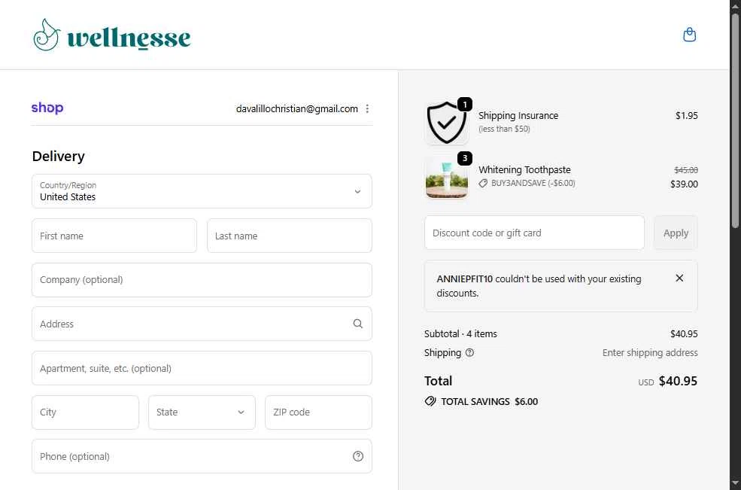This screenshot has height=490, width=741.
Task: Select the Apartment, suite, etc. field
Action: point(202,368)
